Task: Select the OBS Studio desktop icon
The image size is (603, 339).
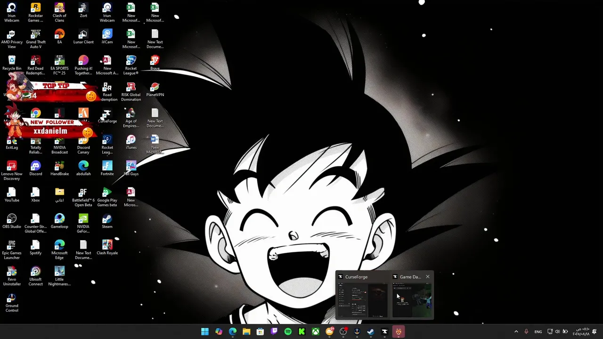Action: pyautogui.click(x=12, y=221)
